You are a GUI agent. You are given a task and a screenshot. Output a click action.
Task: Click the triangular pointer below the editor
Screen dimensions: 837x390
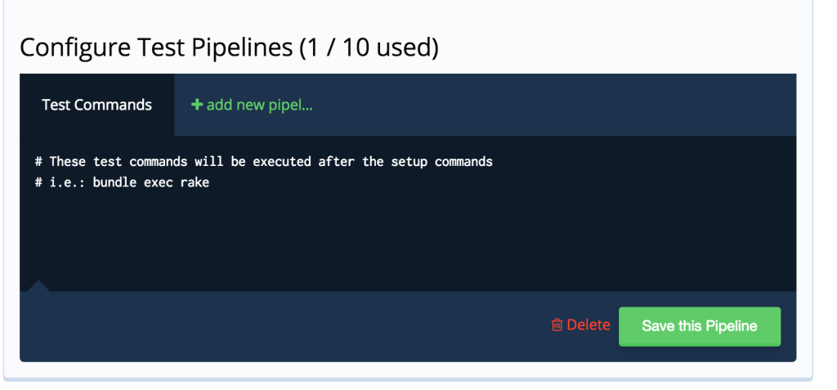tap(38, 286)
